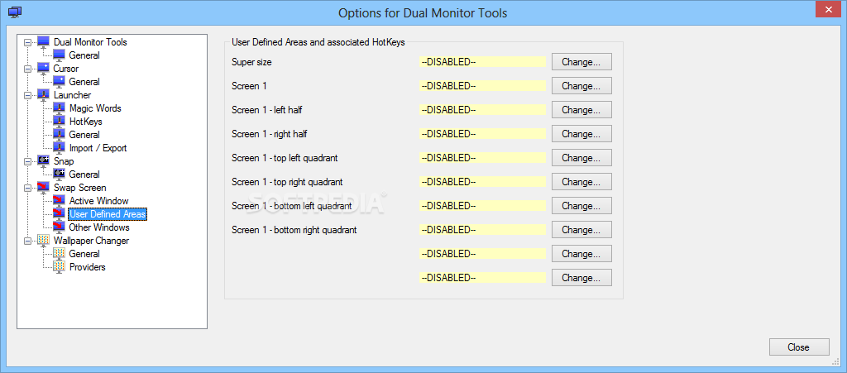The image size is (847, 373).
Task: Click the User Defined Areas item icon
Action: coord(59,213)
